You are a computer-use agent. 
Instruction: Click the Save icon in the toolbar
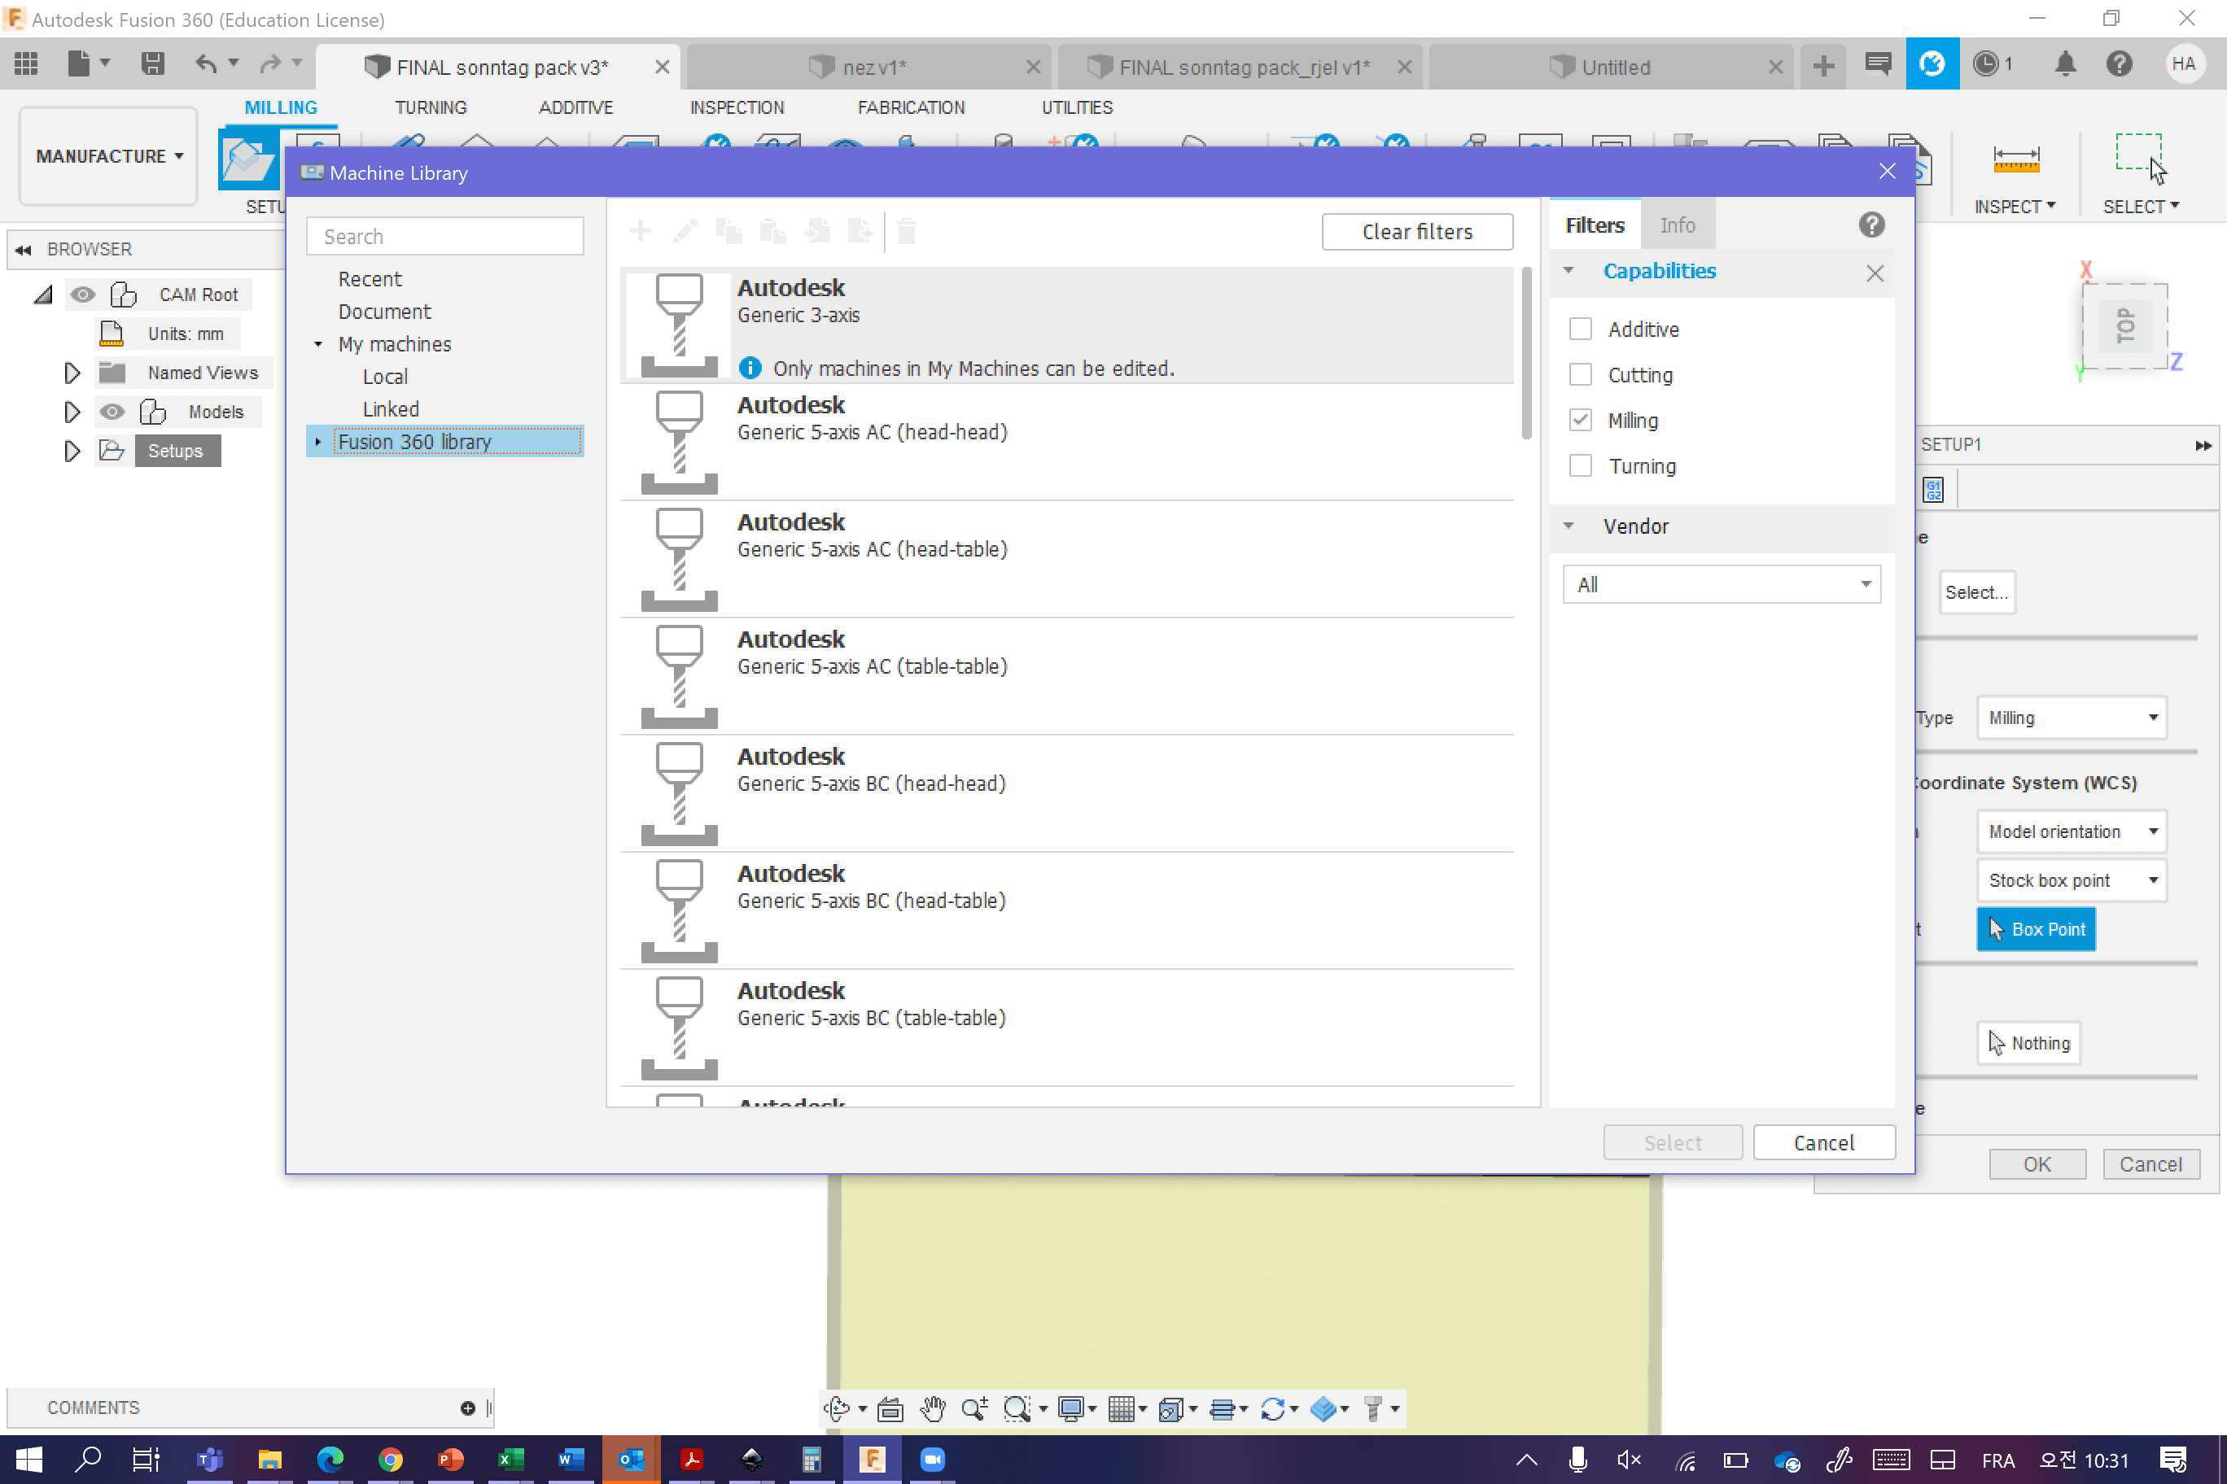[x=152, y=65]
